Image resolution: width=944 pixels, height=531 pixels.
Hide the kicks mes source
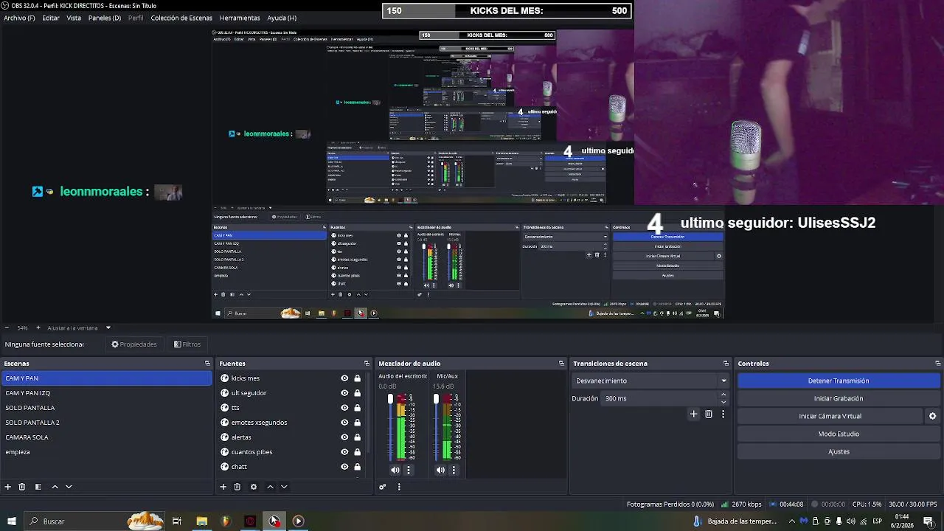tap(344, 378)
